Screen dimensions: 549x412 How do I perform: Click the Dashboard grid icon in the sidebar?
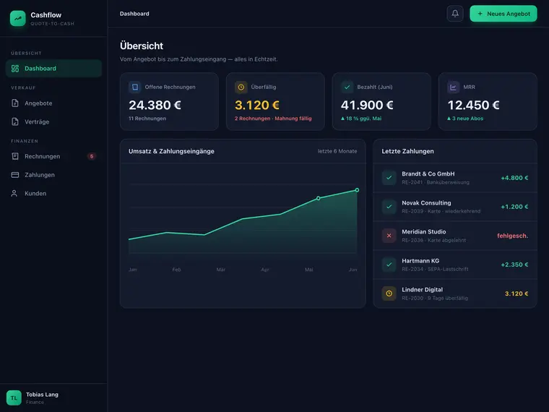coord(15,69)
